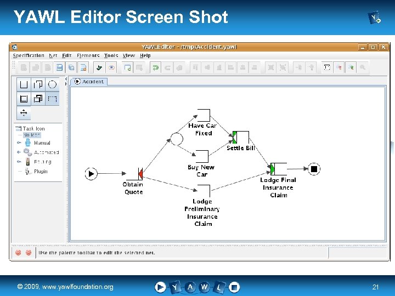The height and width of the screenshot is (296, 395).
Task: Switch to the Accident net tab
Action: click(x=89, y=82)
